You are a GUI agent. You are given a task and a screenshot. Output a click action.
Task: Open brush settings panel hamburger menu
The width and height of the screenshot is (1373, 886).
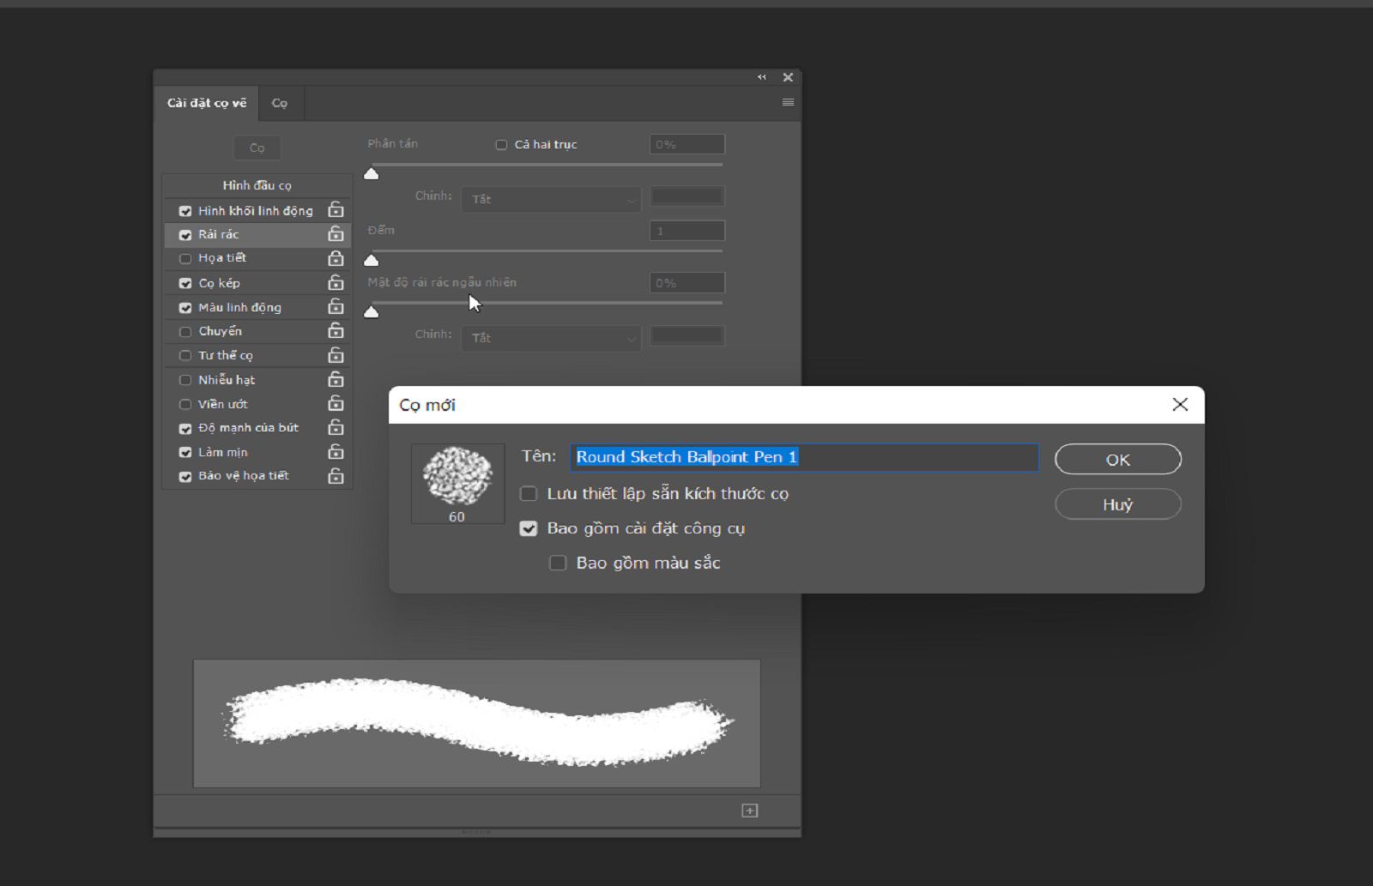[x=788, y=102]
